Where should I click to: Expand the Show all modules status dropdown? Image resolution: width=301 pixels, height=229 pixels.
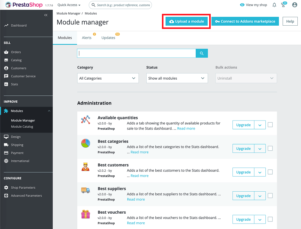177,78
